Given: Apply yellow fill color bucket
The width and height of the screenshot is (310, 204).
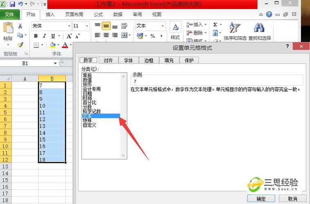Looking at the screenshot, I should (x=52, y=45).
